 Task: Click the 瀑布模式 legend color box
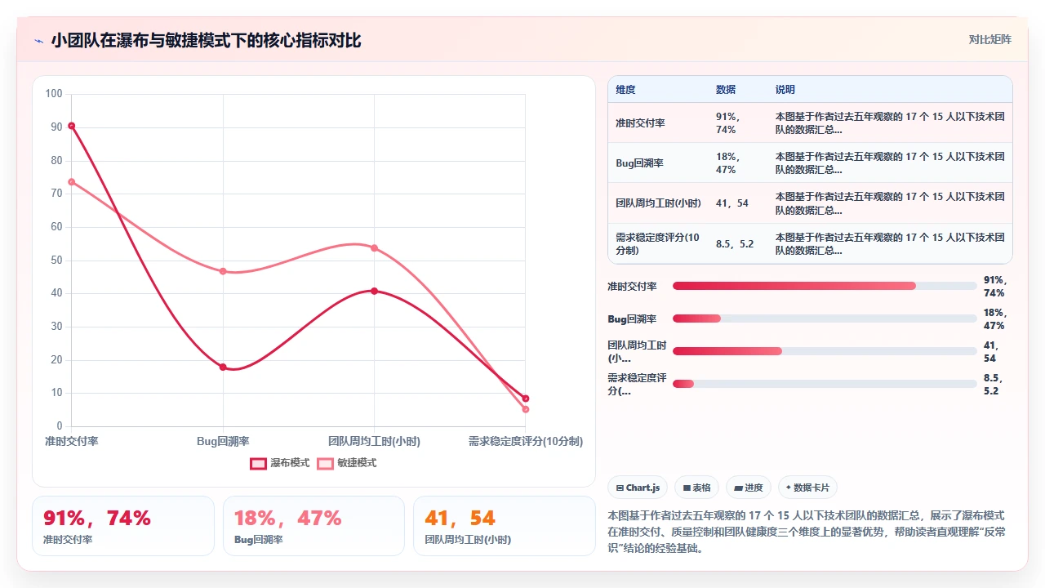[258, 463]
